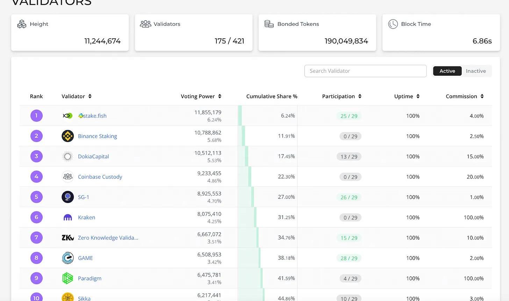Click rank badge number 6
509x301 pixels.
[36, 217]
